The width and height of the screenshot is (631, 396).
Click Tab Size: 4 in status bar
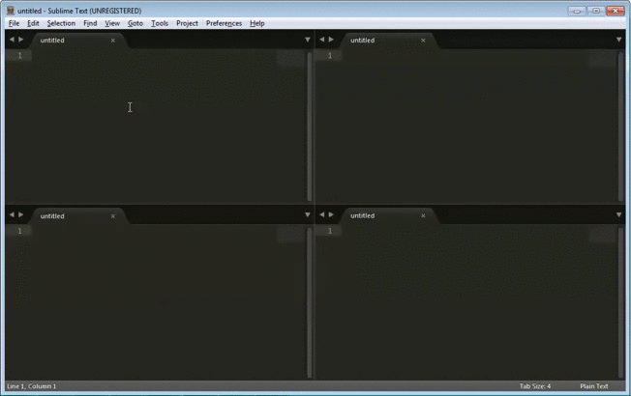[535, 386]
